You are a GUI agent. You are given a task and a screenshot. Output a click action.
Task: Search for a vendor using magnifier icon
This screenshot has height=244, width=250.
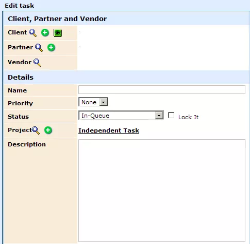[x=37, y=63]
